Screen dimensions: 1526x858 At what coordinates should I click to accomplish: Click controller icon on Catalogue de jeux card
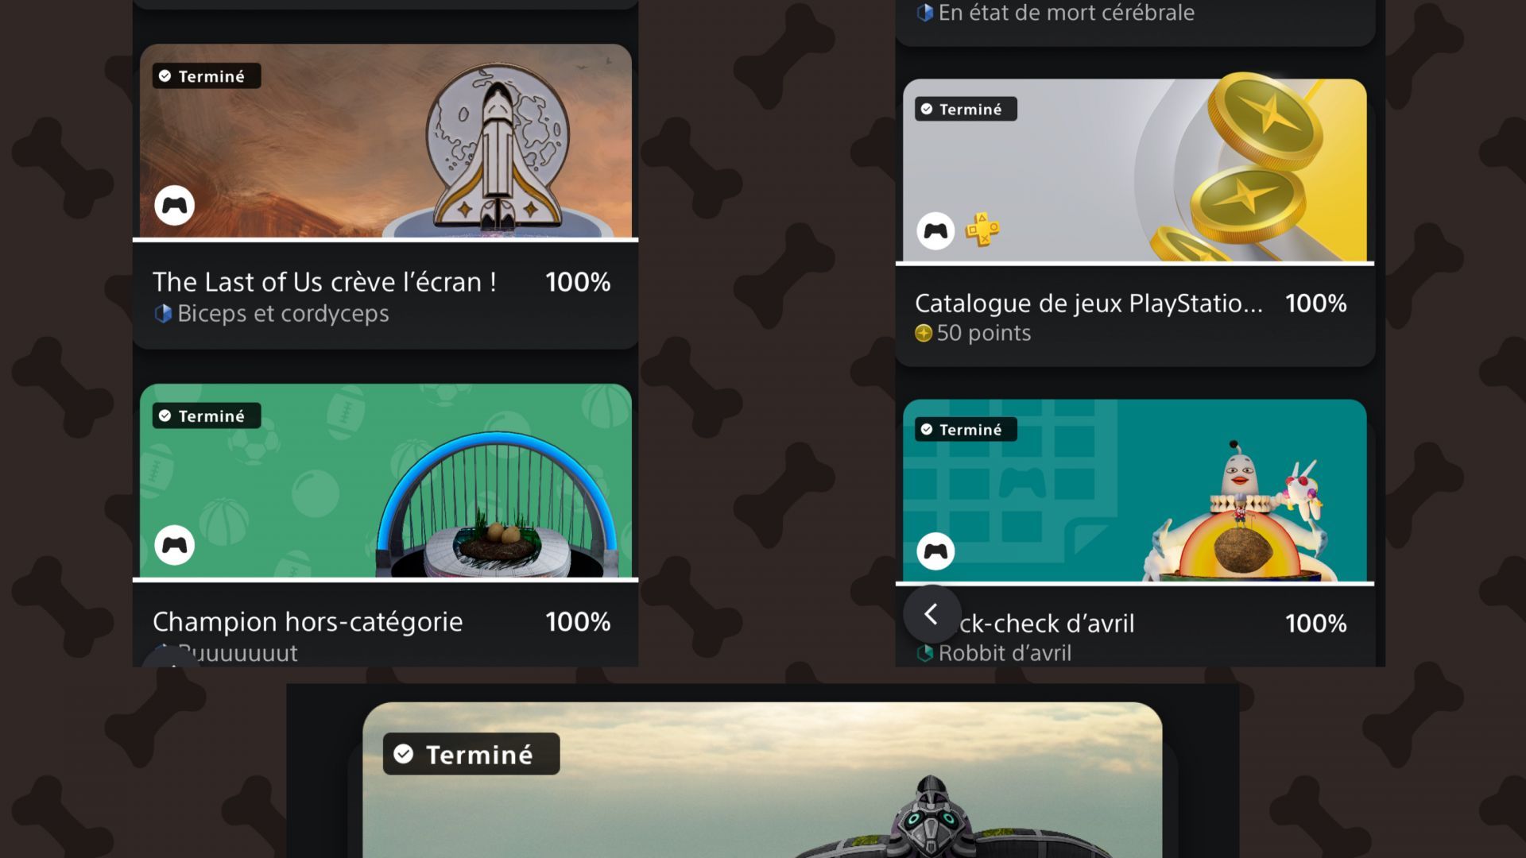[935, 231]
